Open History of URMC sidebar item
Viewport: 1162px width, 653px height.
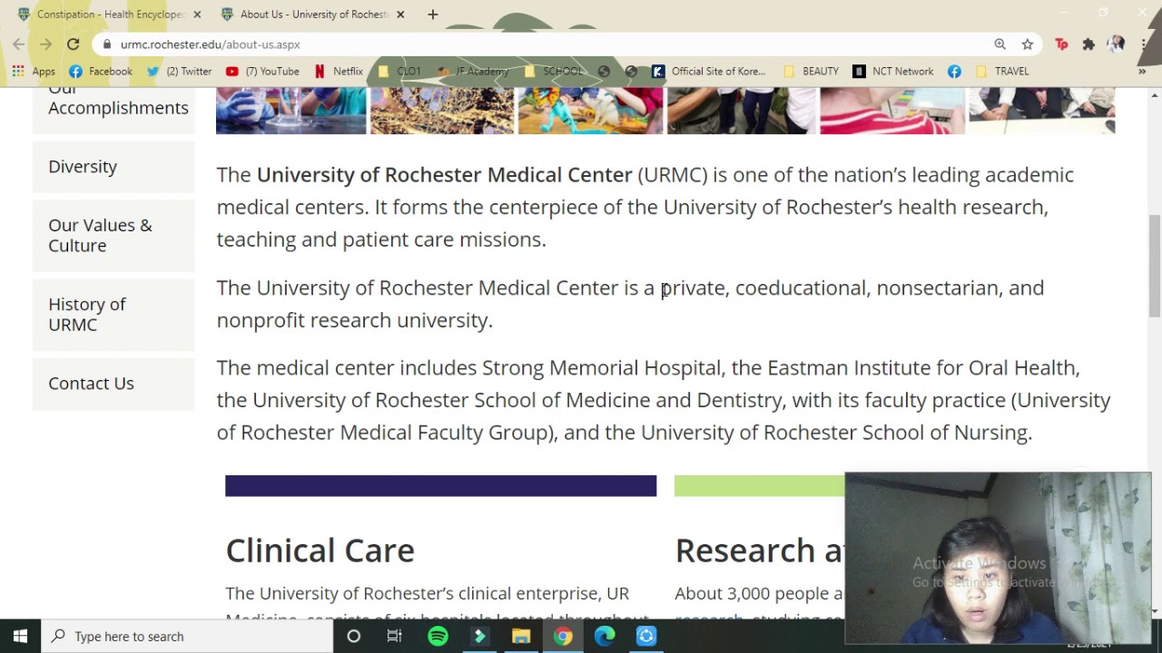point(113,314)
